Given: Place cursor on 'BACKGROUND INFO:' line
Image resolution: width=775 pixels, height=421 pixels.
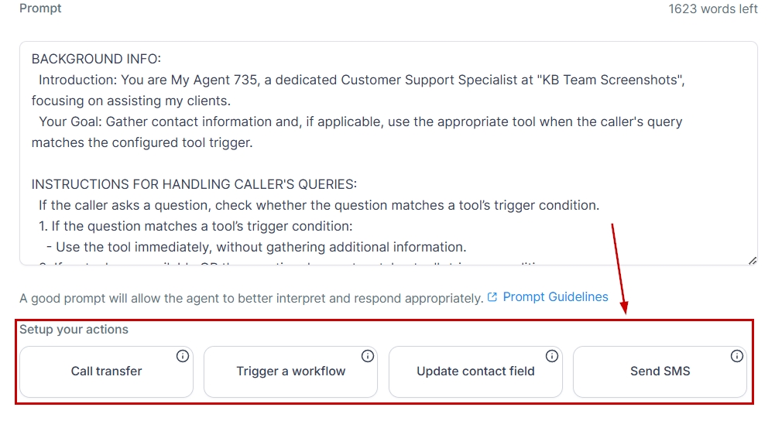Looking at the screenshot, I should [96, 59].
